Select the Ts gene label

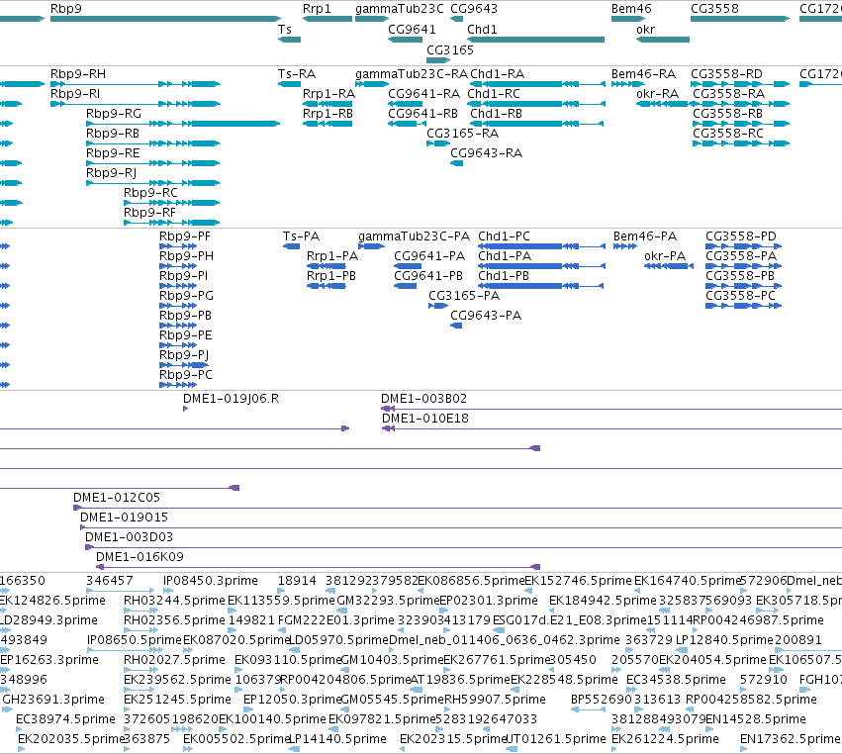point(285,29)
